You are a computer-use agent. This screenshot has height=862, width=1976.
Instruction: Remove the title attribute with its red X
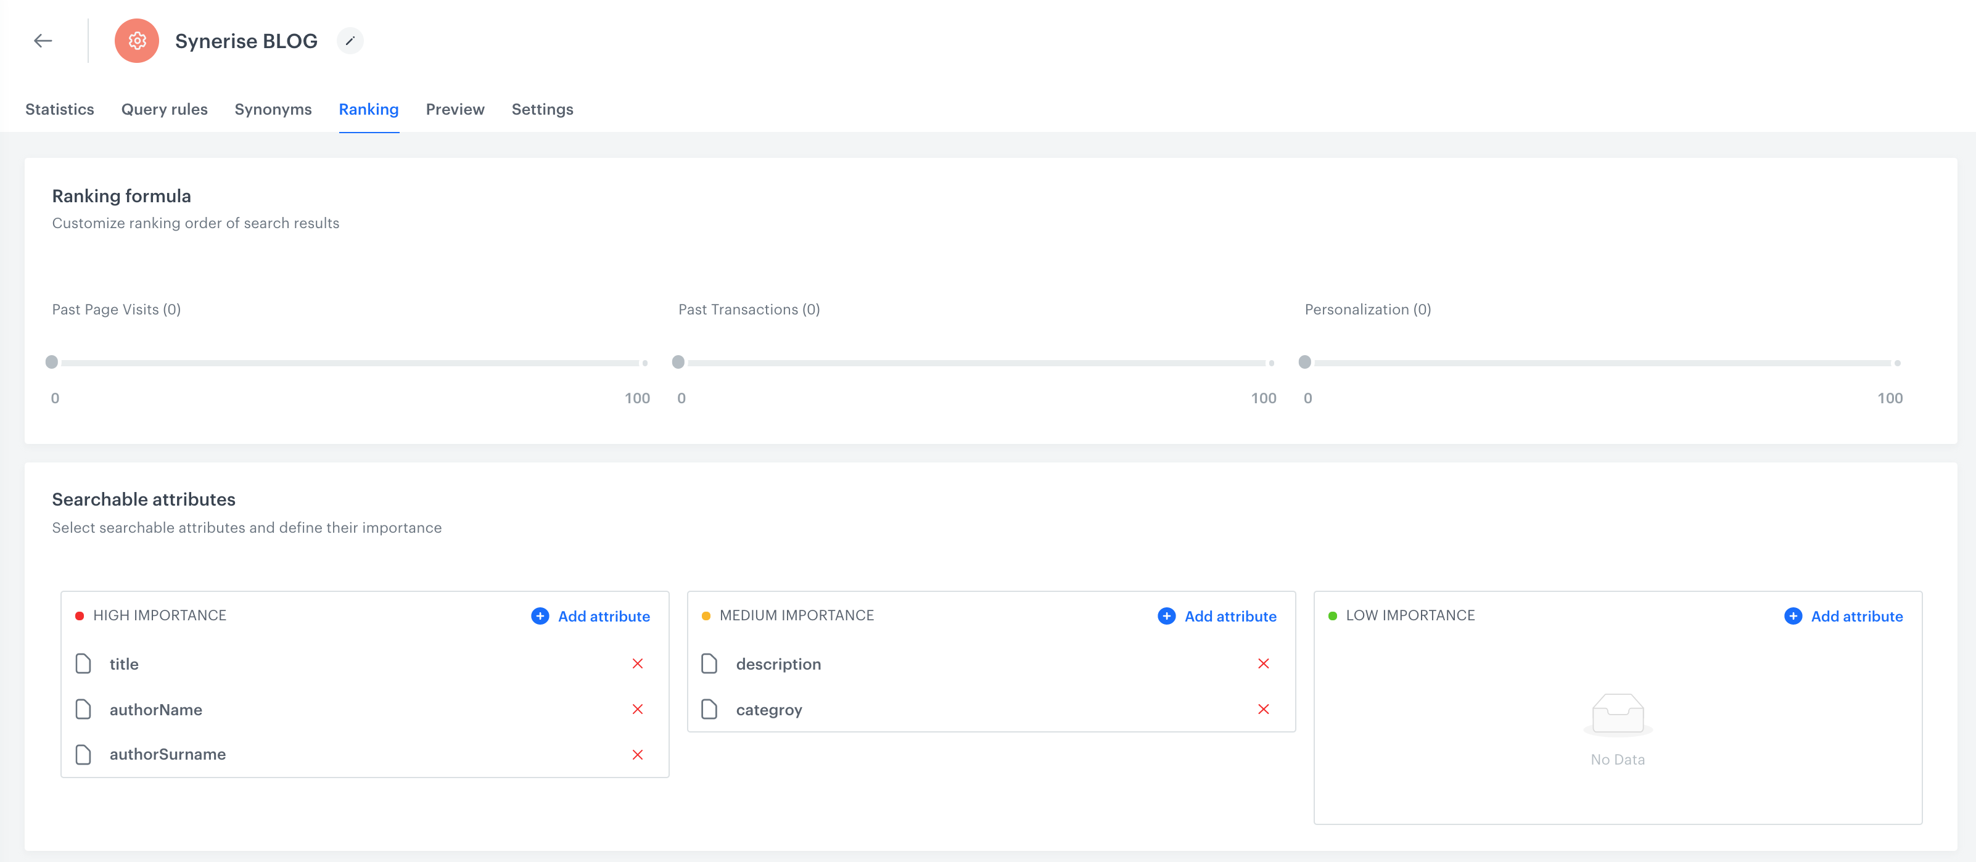[638, 664]
